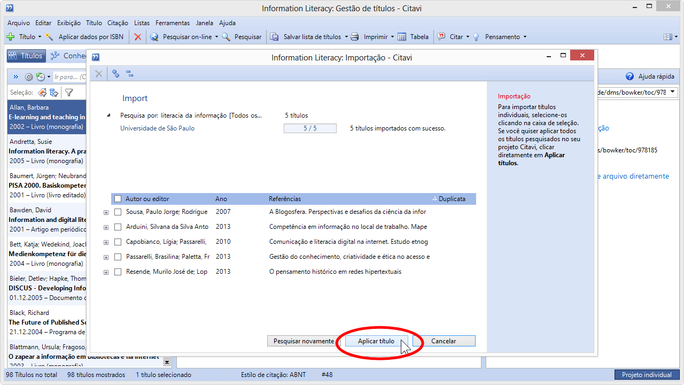Toggle the select-all checkbox in table header
Image resolution: width=684 pixels, height=385 pixels.
(118, 199)
